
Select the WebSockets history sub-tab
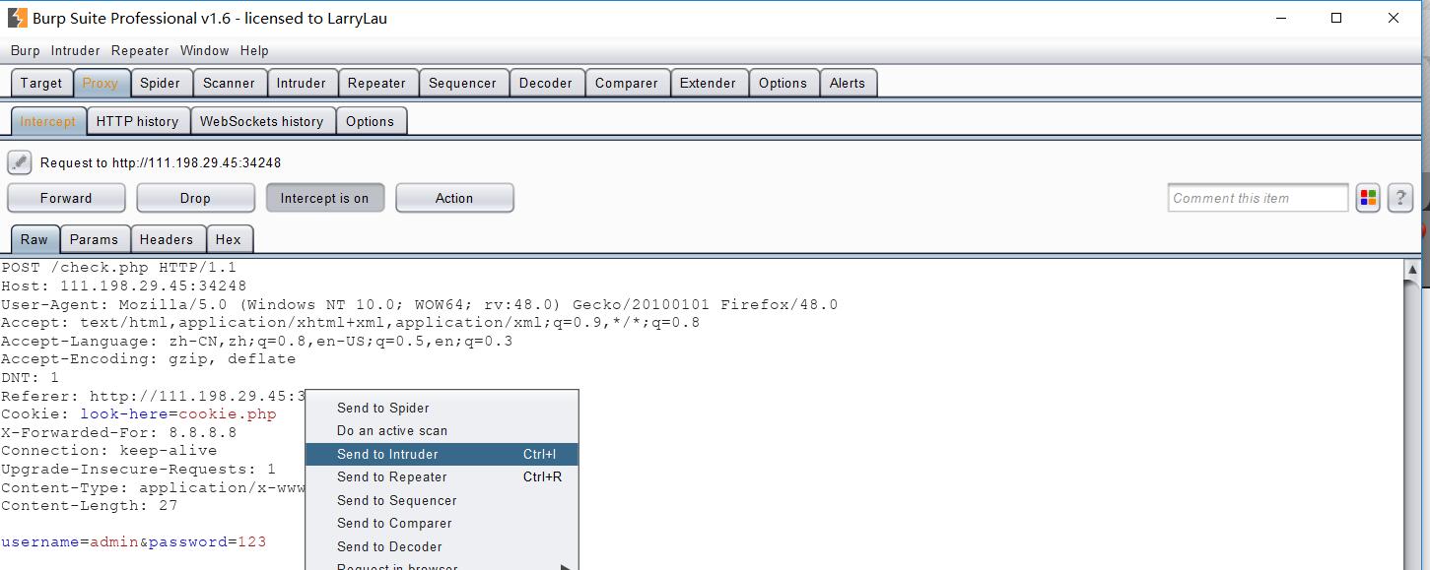[x=261, y=121]
